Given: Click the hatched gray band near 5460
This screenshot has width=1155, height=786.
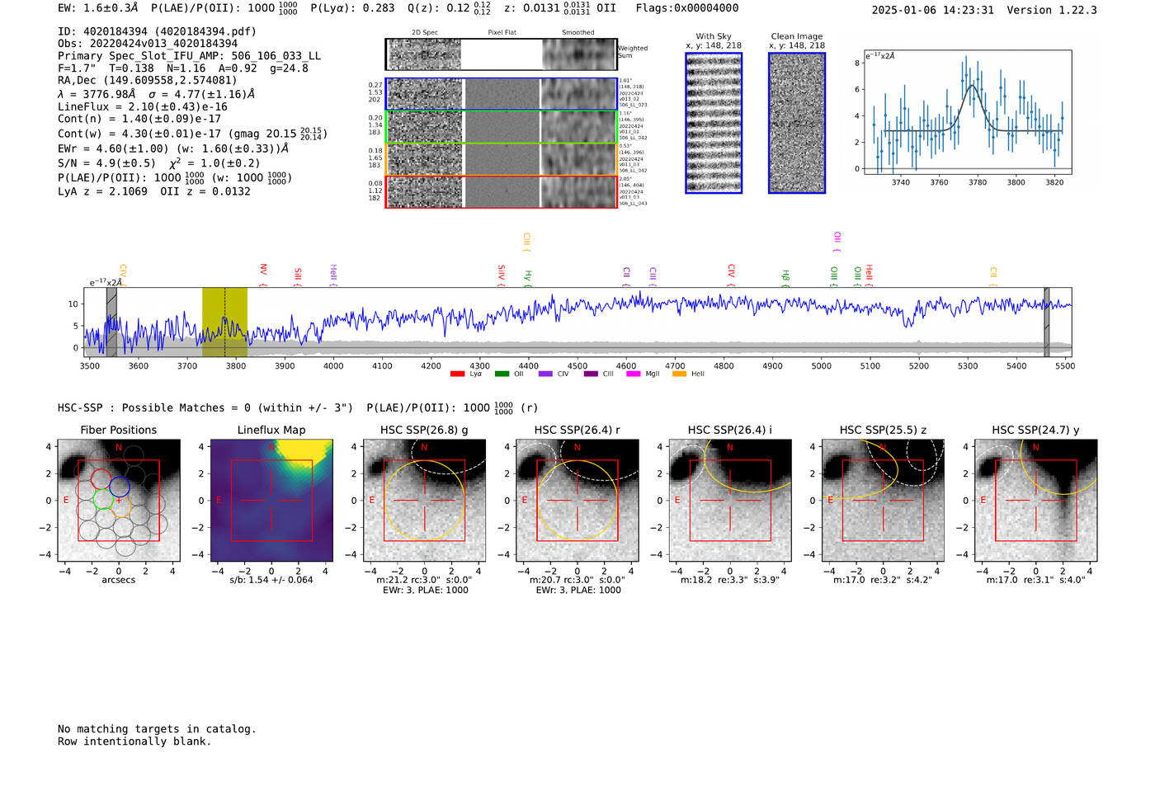Looking at the screenshot, I should (1046, 322).
